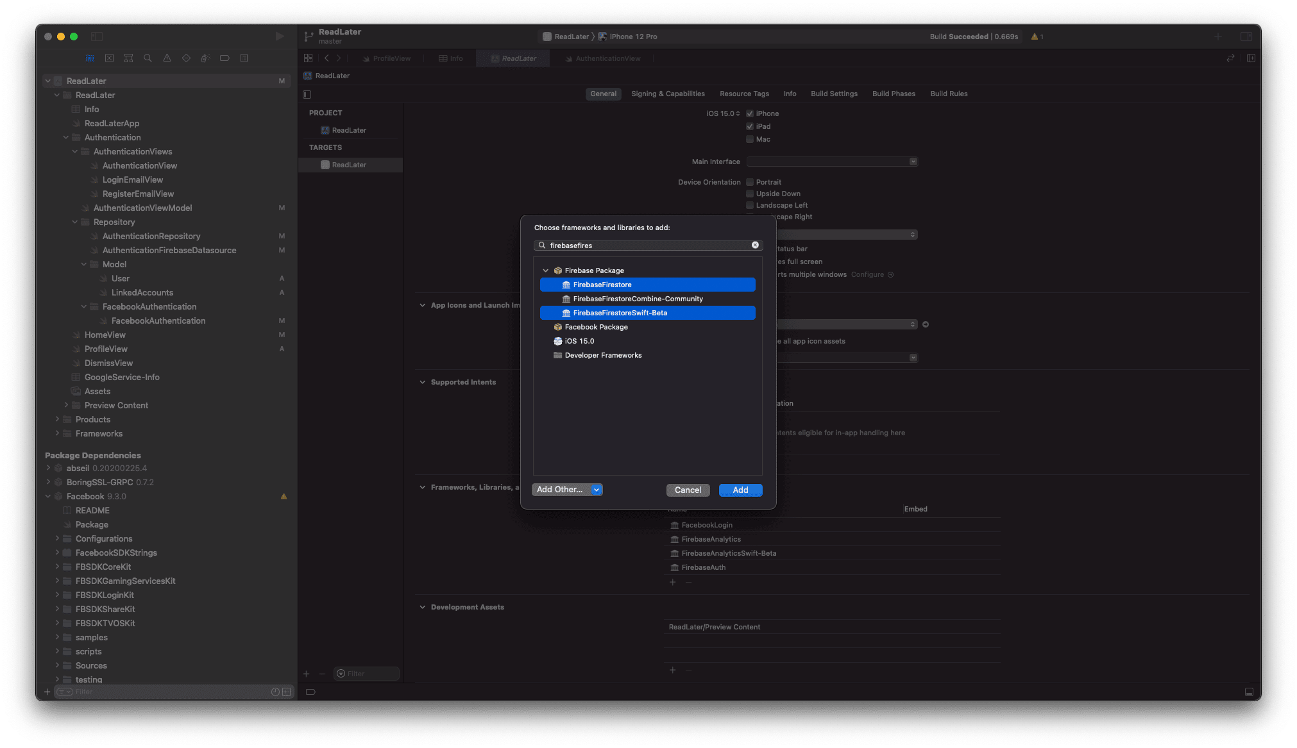Open GoogleService-Info in the navigator

(122, 377)
